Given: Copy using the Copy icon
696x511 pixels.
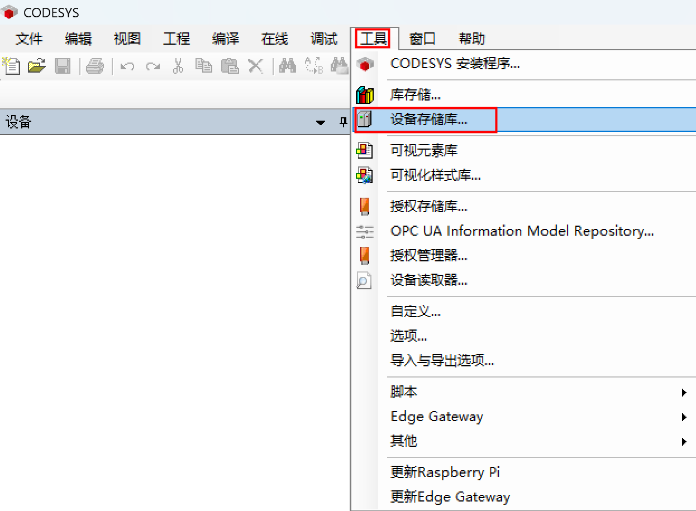Looking at the screenshot, I should [x=204, y=65].
